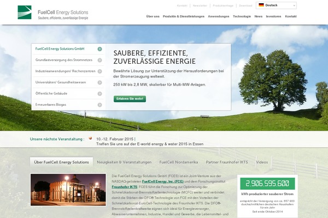Open the Investoren menu item
This screenshot has width=328, height=218.
coord(274,16)
